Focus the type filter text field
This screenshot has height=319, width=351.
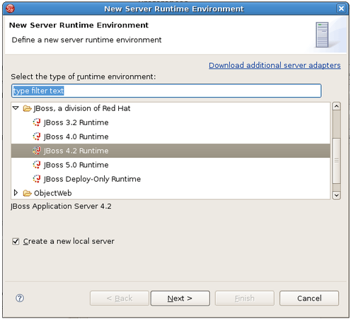point(166,91)
